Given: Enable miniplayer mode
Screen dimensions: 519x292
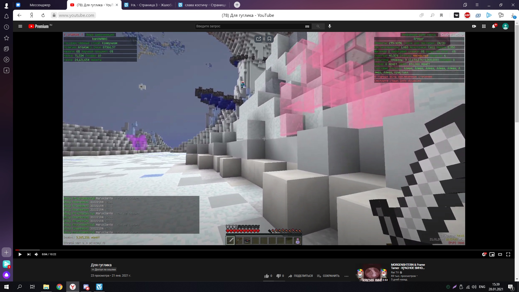Looking at the screenshot, I should 492,254.
